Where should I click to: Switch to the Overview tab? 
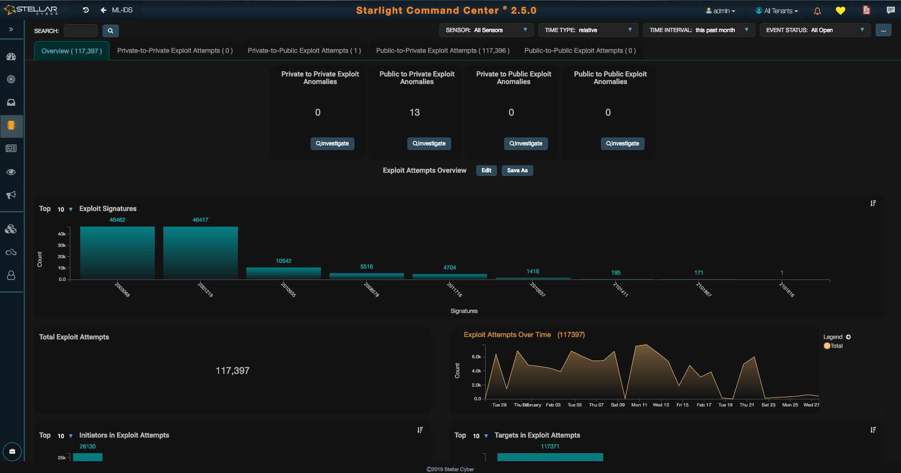72,51
